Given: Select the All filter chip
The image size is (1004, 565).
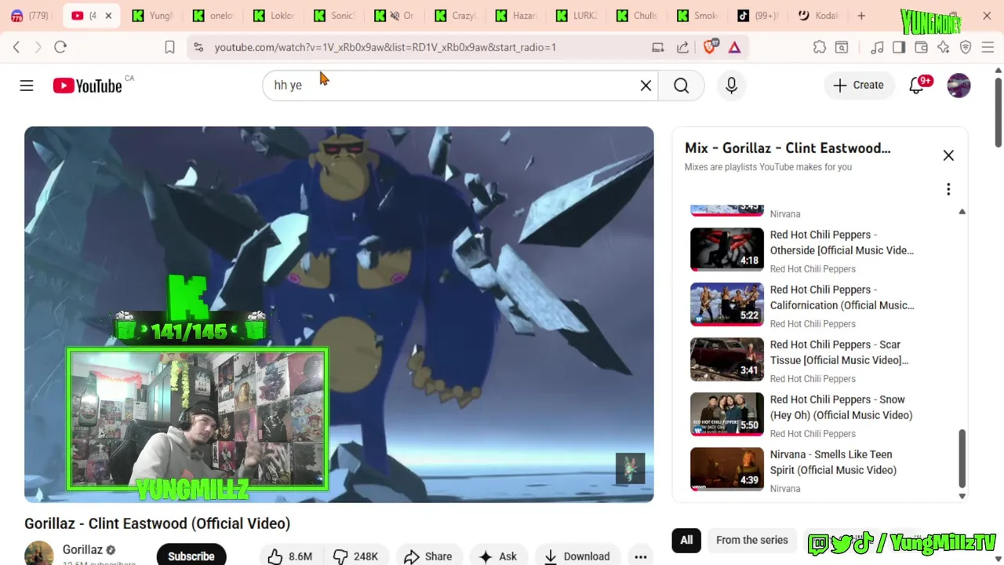Looking at the screenshot, I should point(686,540).
